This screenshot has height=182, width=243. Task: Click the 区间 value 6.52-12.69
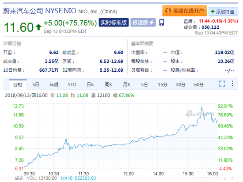click(111, 62)
